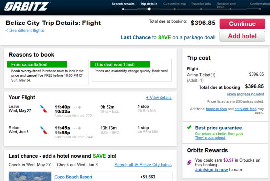Image resolution: width=270 pixels, height=181 pixels.
Task: Click the Coco Beach Resort thumbnail image
Action: 30,176
